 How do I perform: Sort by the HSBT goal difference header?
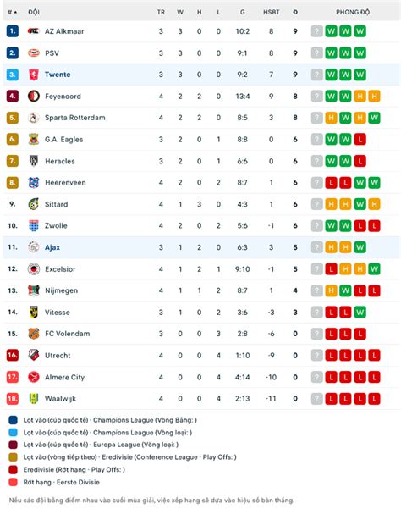coord(271,12)
